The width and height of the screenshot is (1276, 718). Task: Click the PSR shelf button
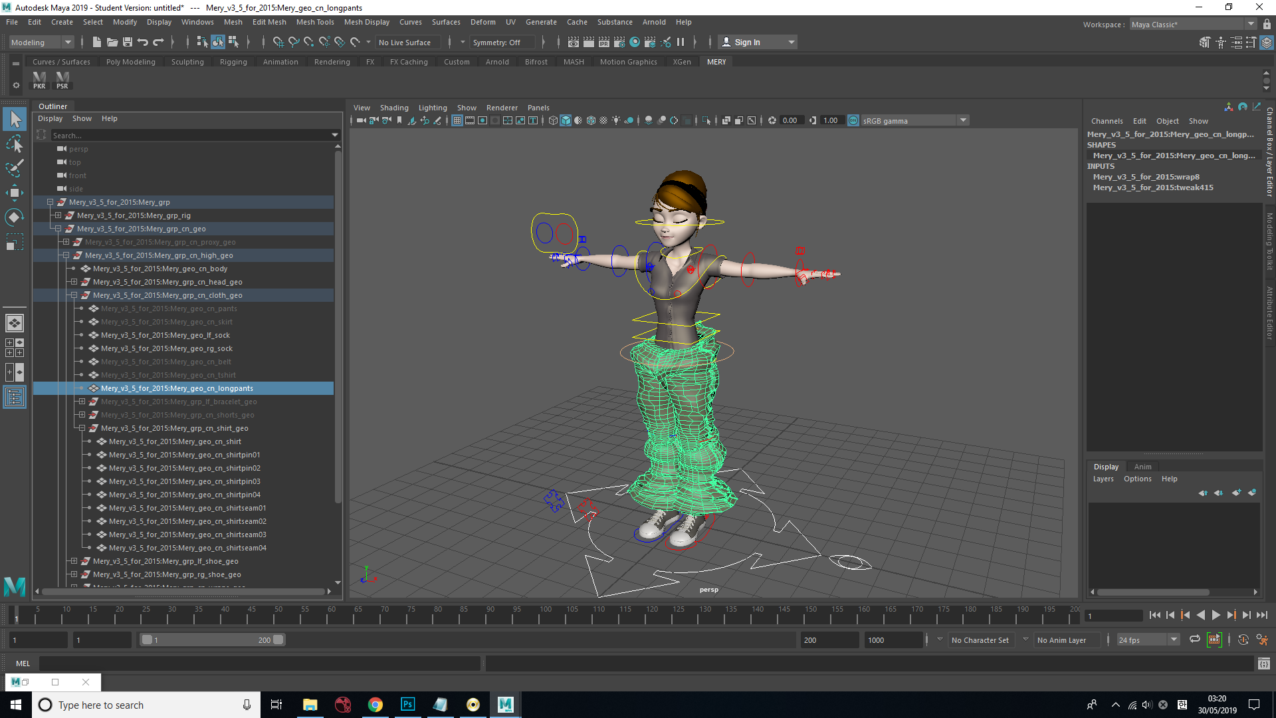(x=62, y=80)
